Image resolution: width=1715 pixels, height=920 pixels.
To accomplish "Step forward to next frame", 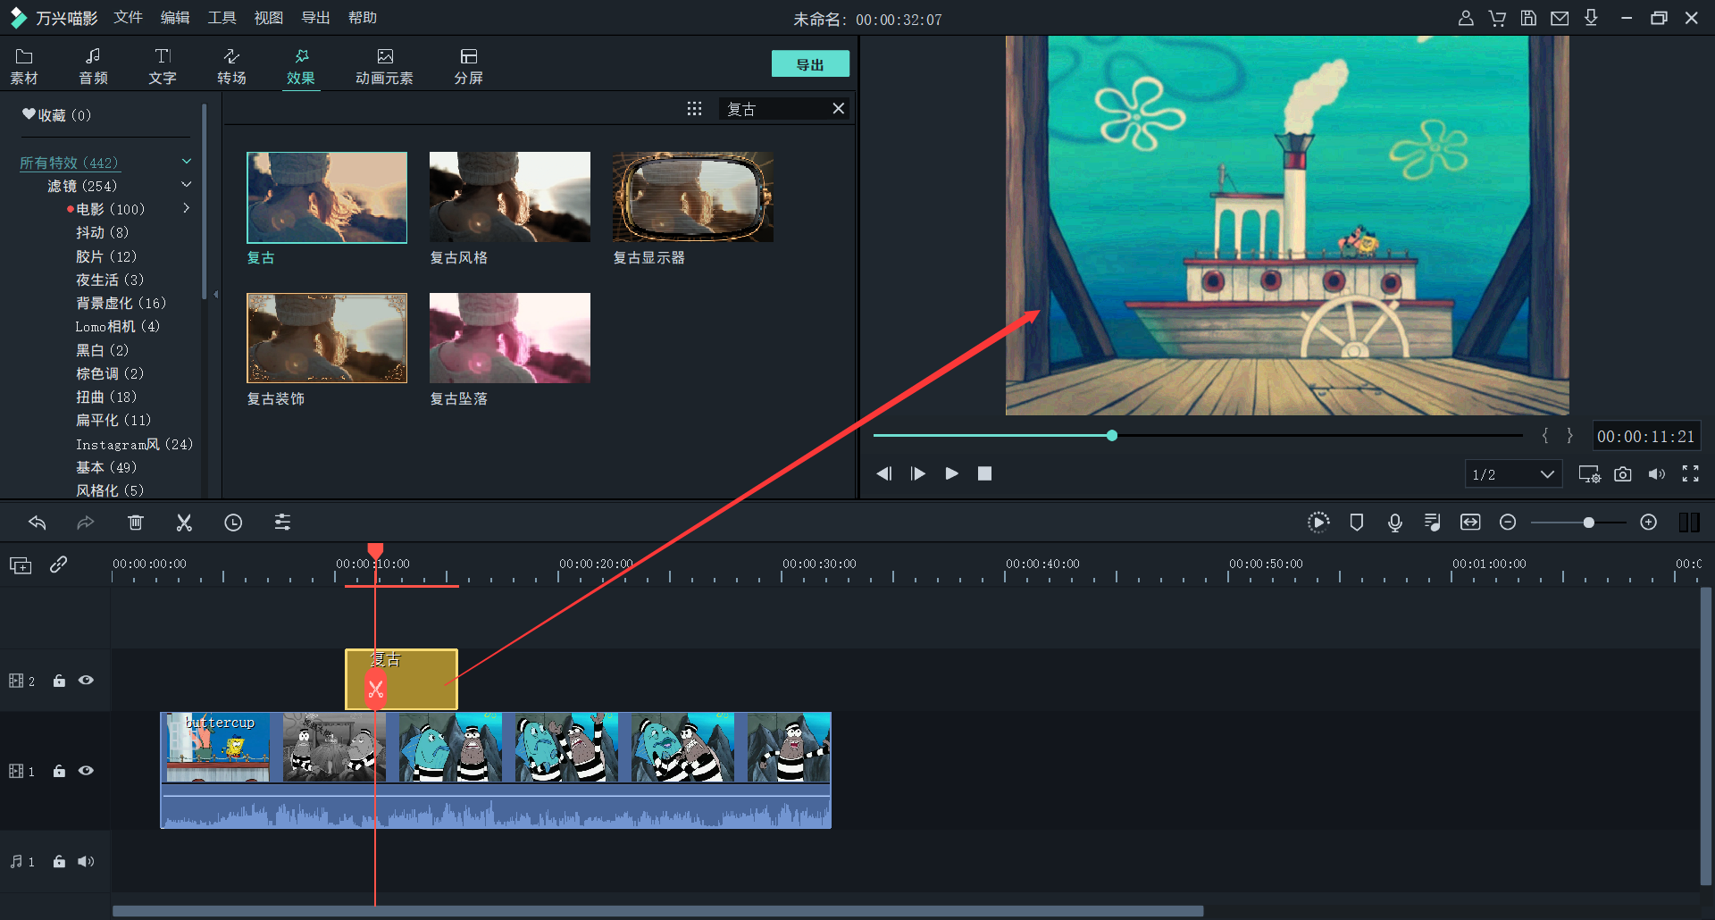I will coord(917,473).
